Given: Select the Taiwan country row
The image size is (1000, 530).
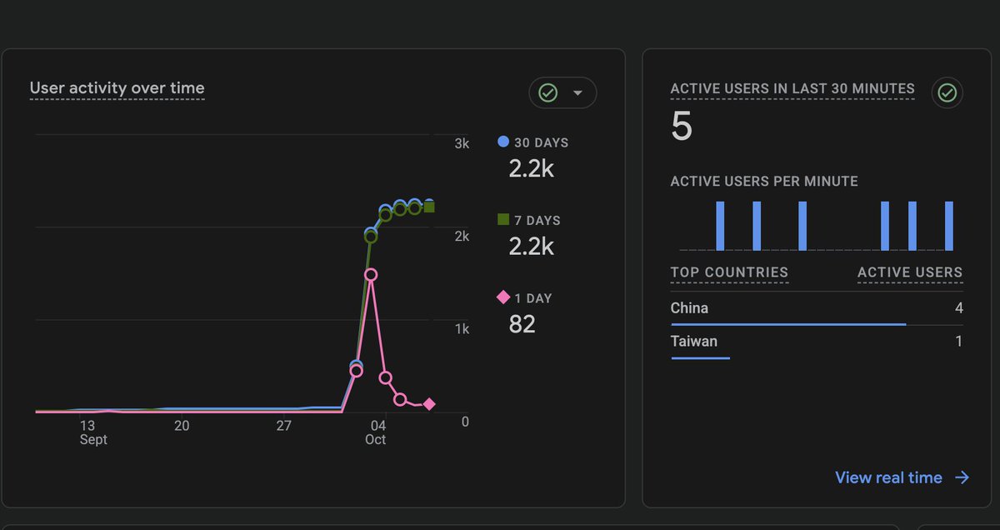Looking at the screenshot, I should (x=817, y=342).
